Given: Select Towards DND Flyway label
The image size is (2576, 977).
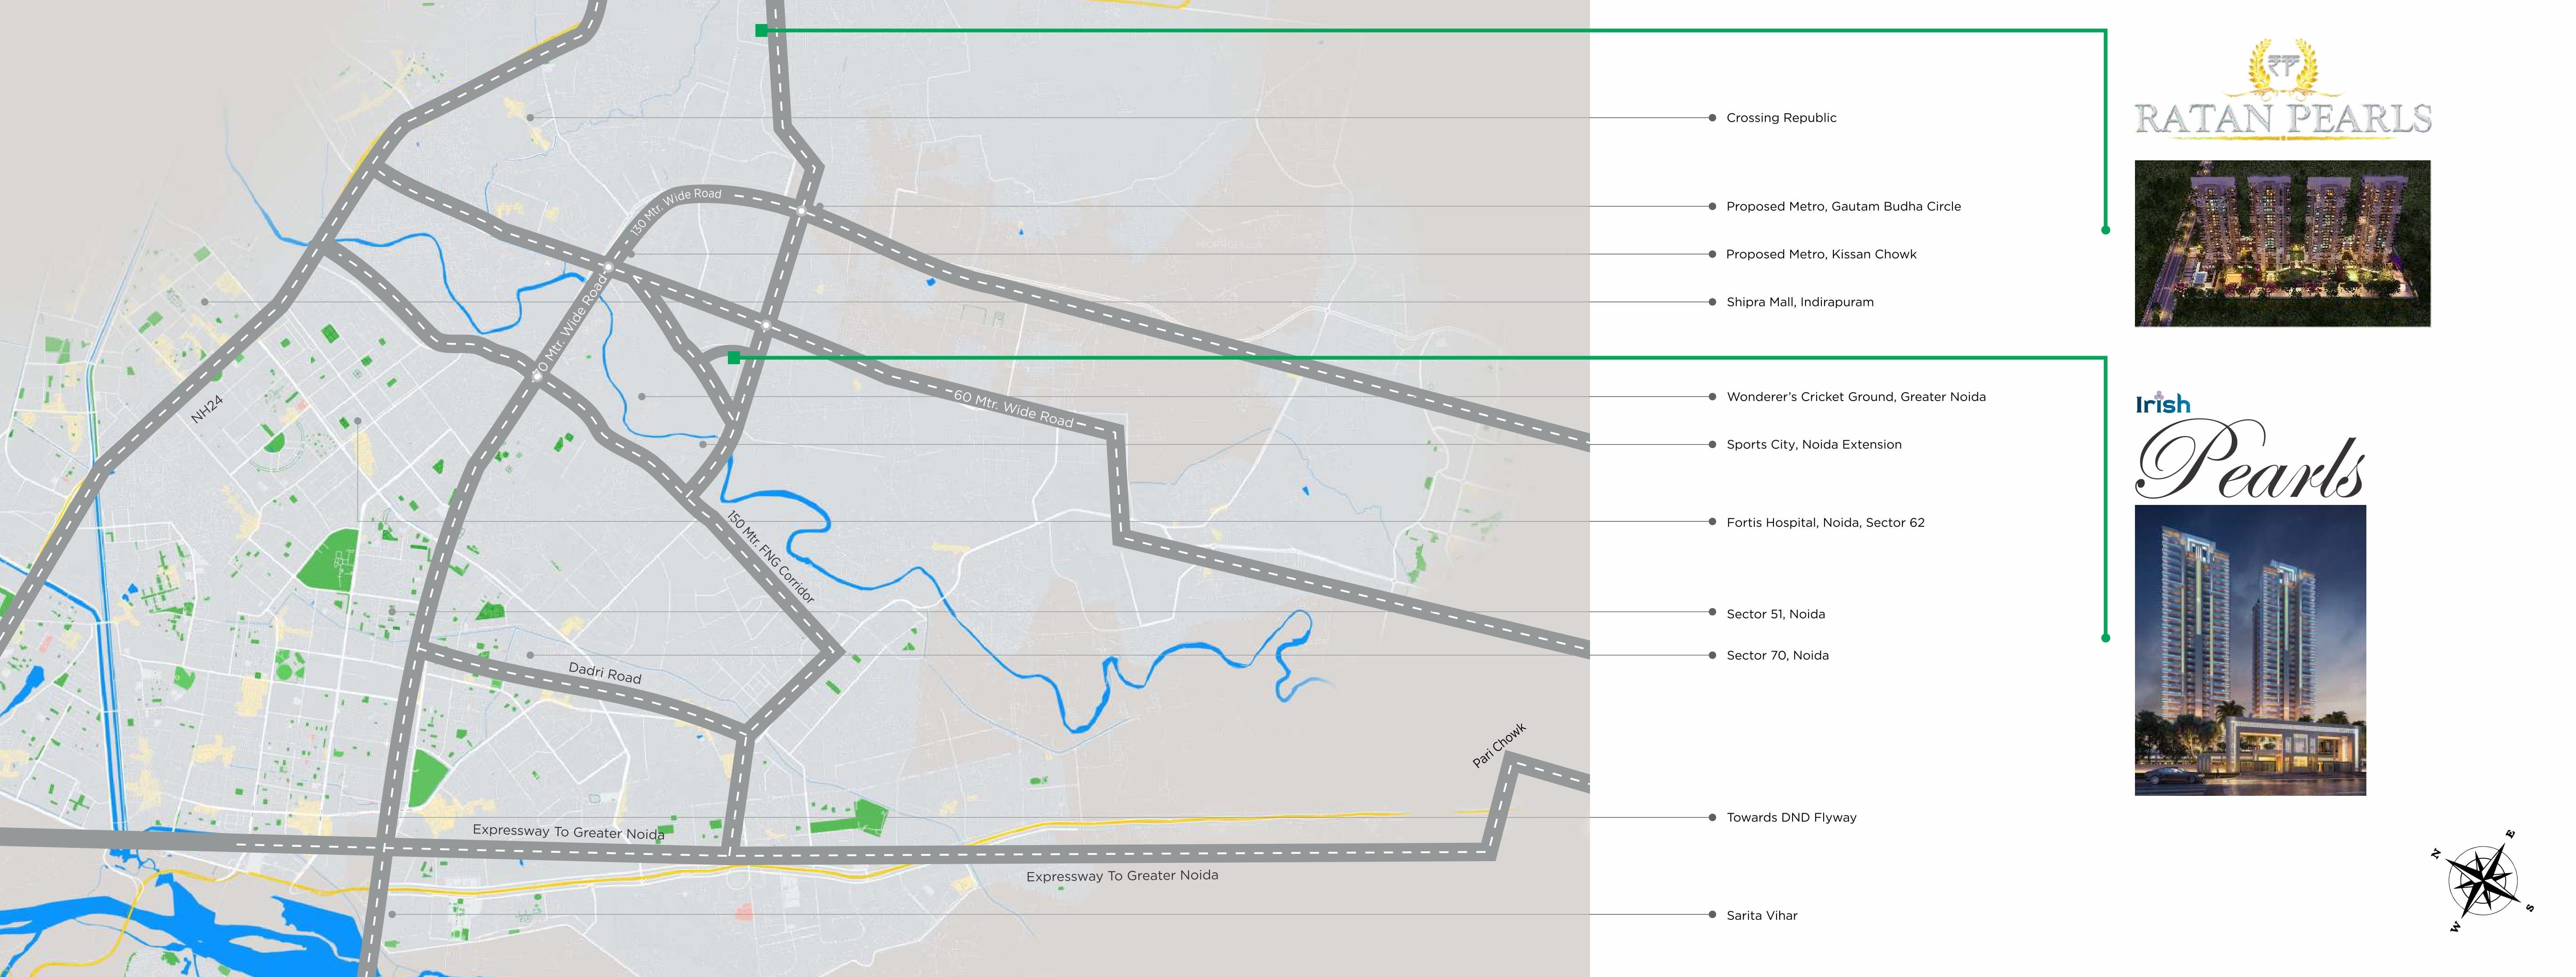Looking at the screenshot, I should pos(1791,818).
